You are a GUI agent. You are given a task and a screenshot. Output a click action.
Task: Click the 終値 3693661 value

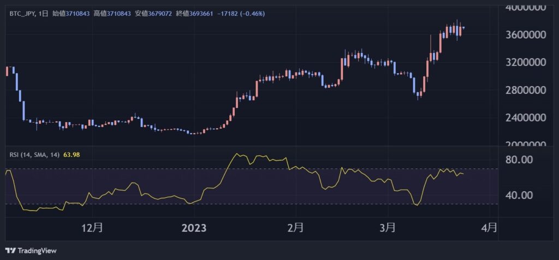pos(195,14)
